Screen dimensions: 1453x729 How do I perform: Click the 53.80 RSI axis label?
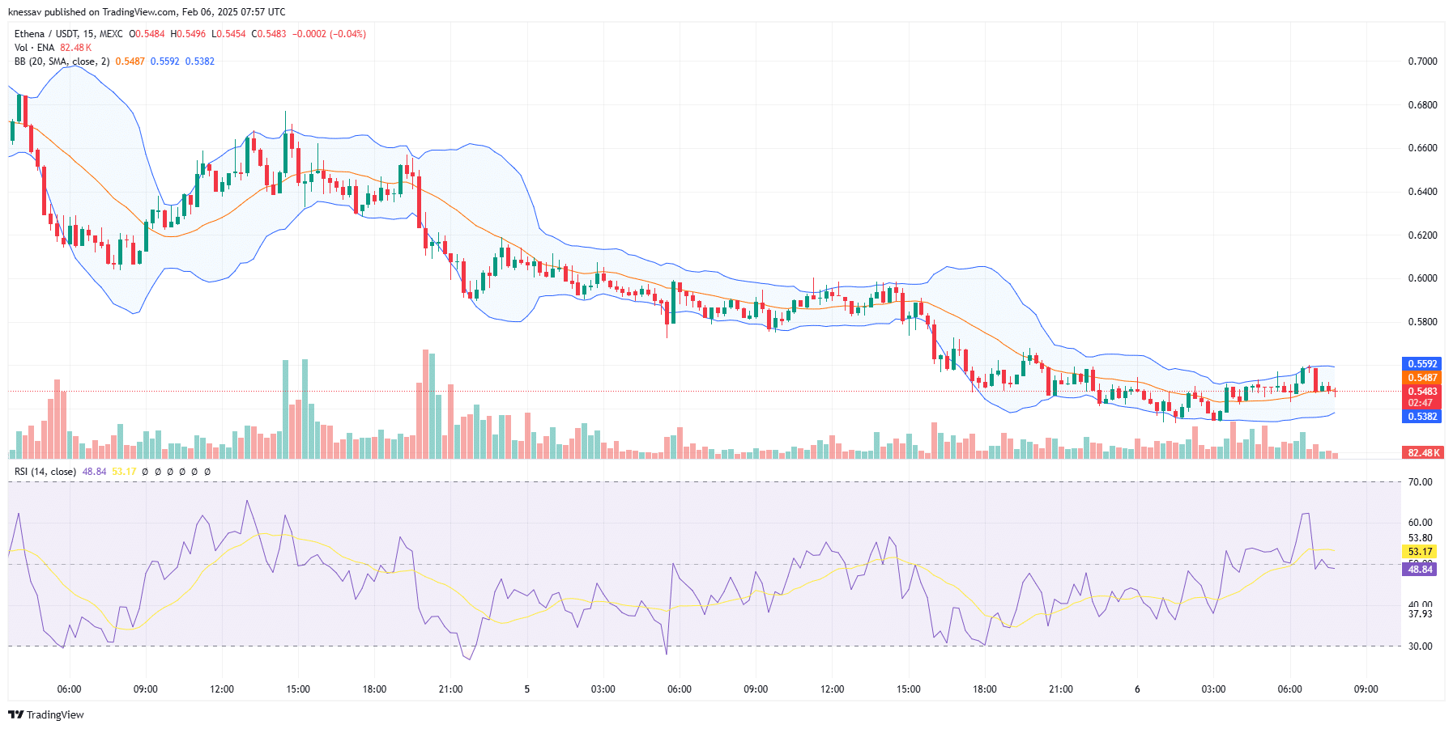(1421, 538)
